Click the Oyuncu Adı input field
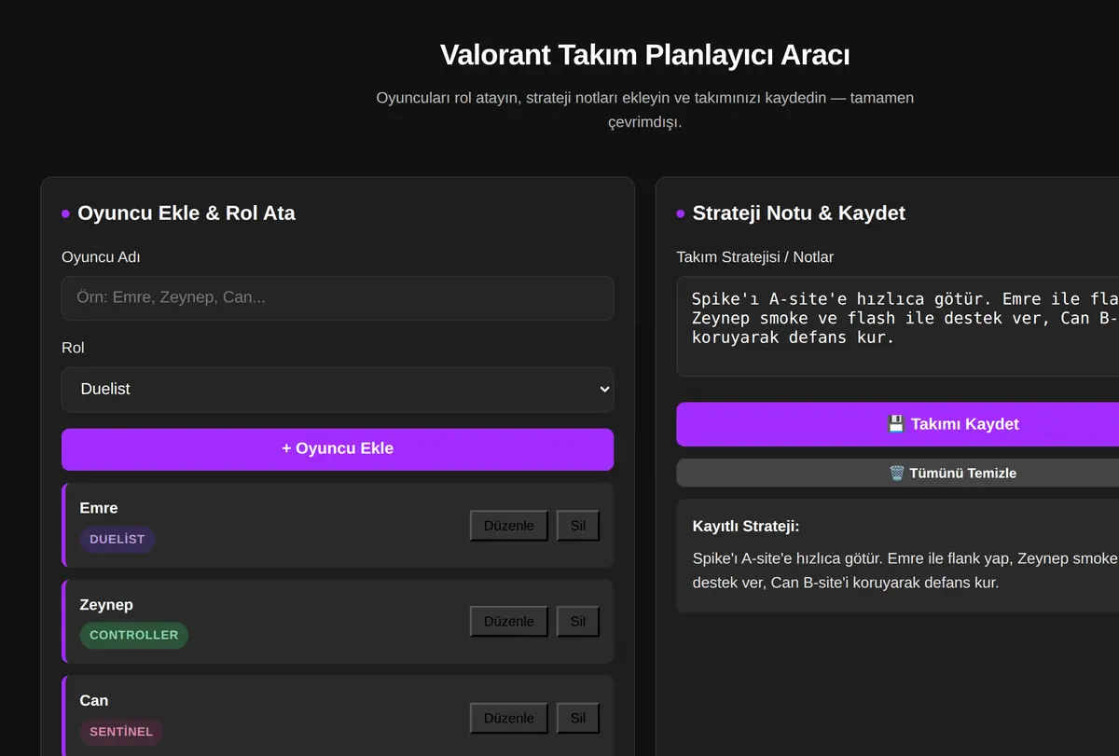The height and width of the screenshot is (756, 1119). click(x=338, y=298)
